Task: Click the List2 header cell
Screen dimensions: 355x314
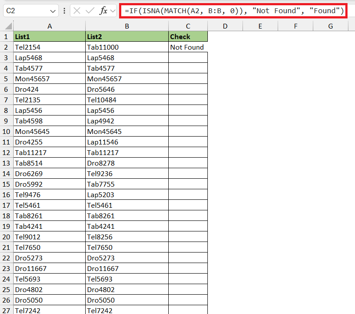Action: [127, 36]
